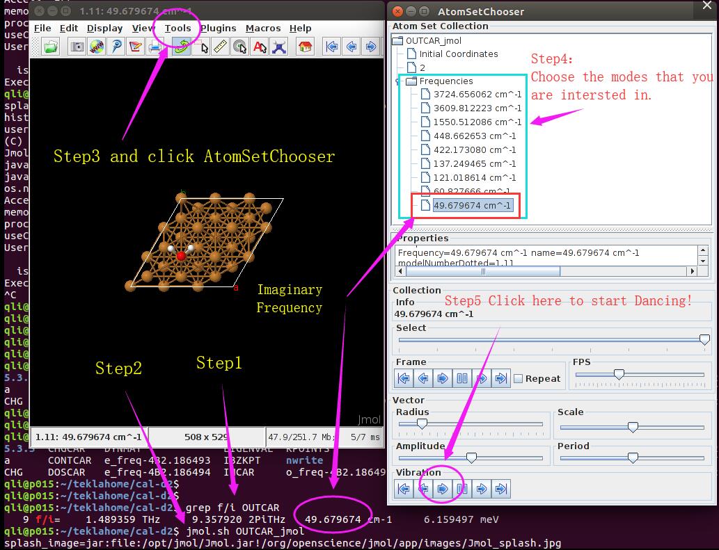719x550 pixels.
Task: Open the Tools menu
Action: click(x=177, y=28)
